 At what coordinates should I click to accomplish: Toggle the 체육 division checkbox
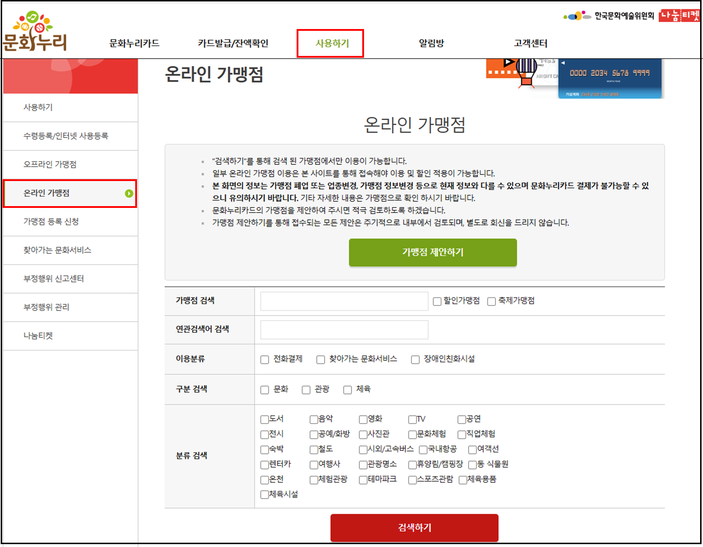tap(347, 390)
